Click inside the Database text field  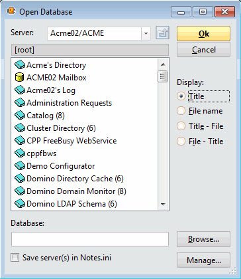pos(90,239)
